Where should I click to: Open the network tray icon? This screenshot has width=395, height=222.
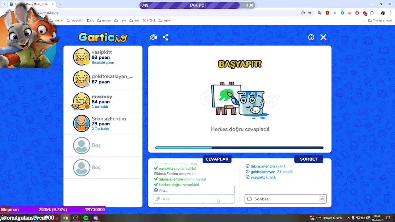[358, 218]
